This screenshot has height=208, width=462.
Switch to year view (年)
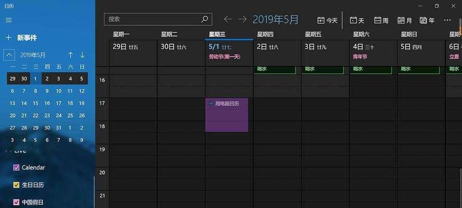(x=427, y=20)
